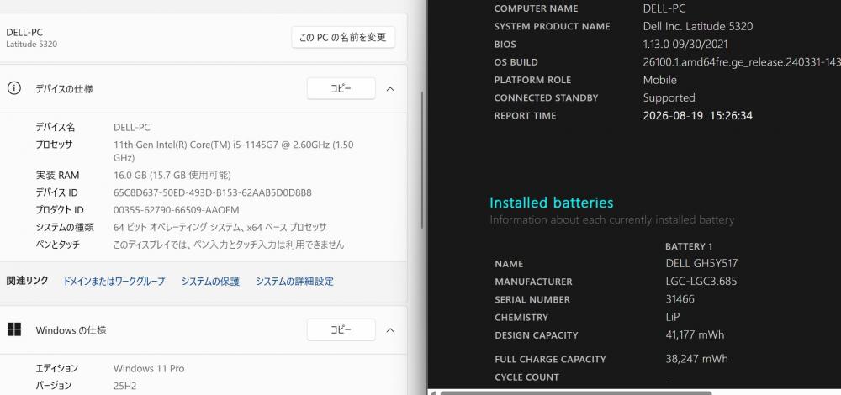Open システムの保護 link
This screenshot has width=841, height=395.
[x=210, y=281]
